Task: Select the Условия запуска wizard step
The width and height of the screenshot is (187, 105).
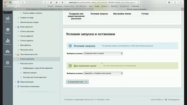Action: click(99, 14)
